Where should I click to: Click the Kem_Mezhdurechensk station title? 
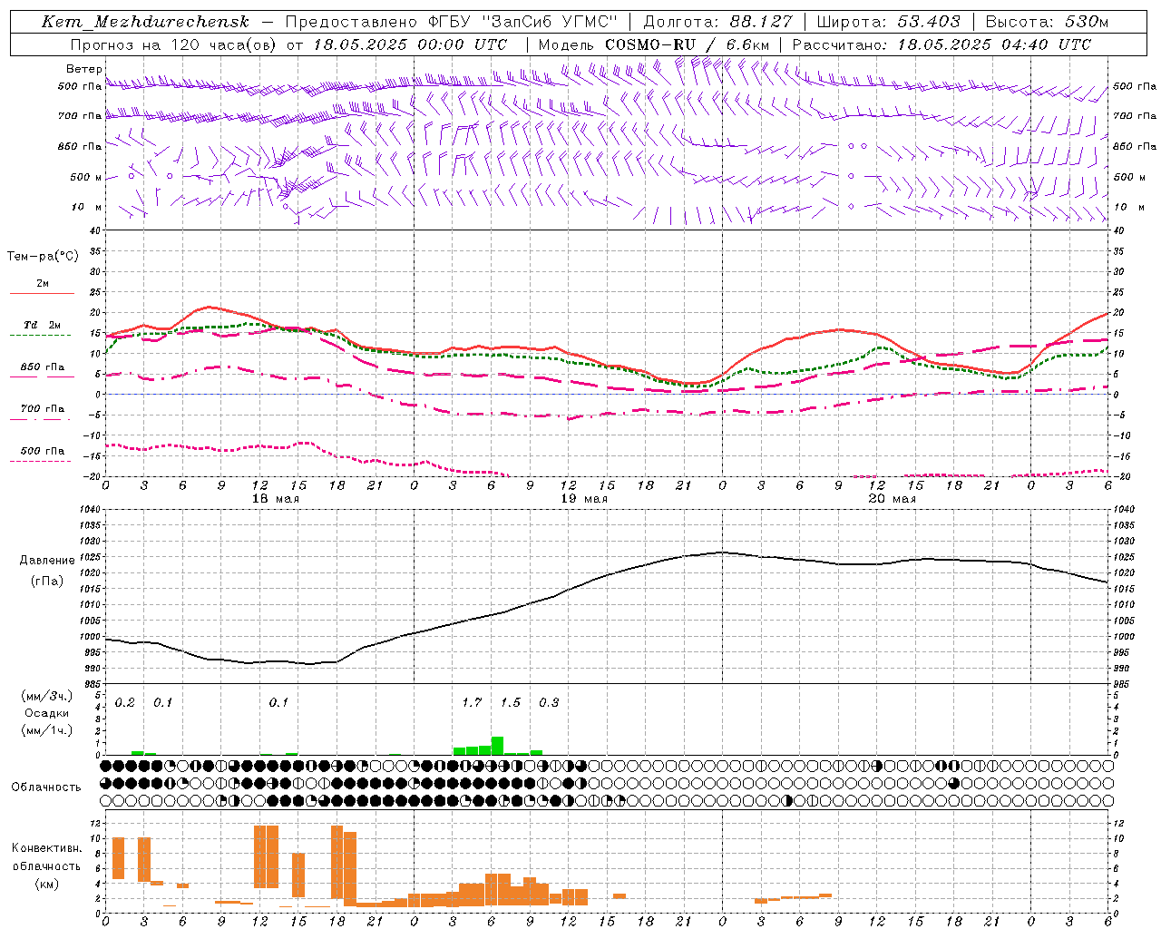145,22
